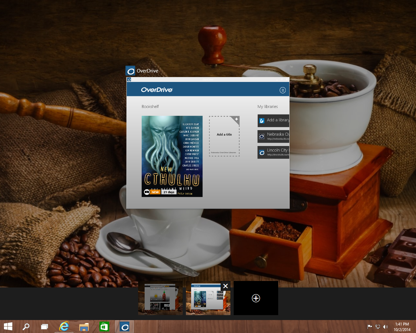Click the network tray icon
Viewport: 416px width, 333px height.
click(378, 327)
